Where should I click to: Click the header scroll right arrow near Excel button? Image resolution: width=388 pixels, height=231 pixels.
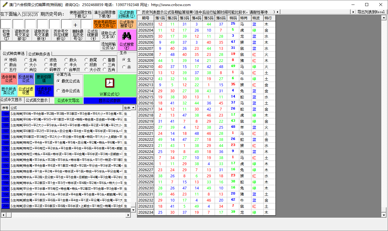353,12
